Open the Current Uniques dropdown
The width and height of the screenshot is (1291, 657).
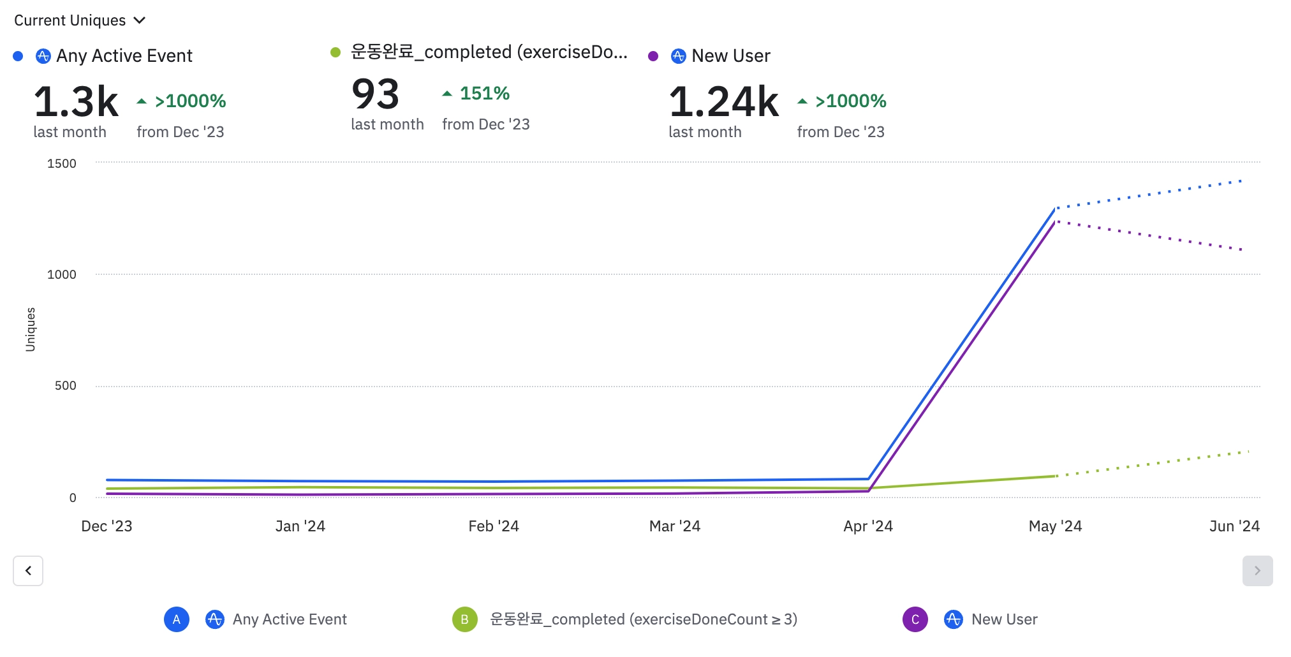(x=80, y=20)
